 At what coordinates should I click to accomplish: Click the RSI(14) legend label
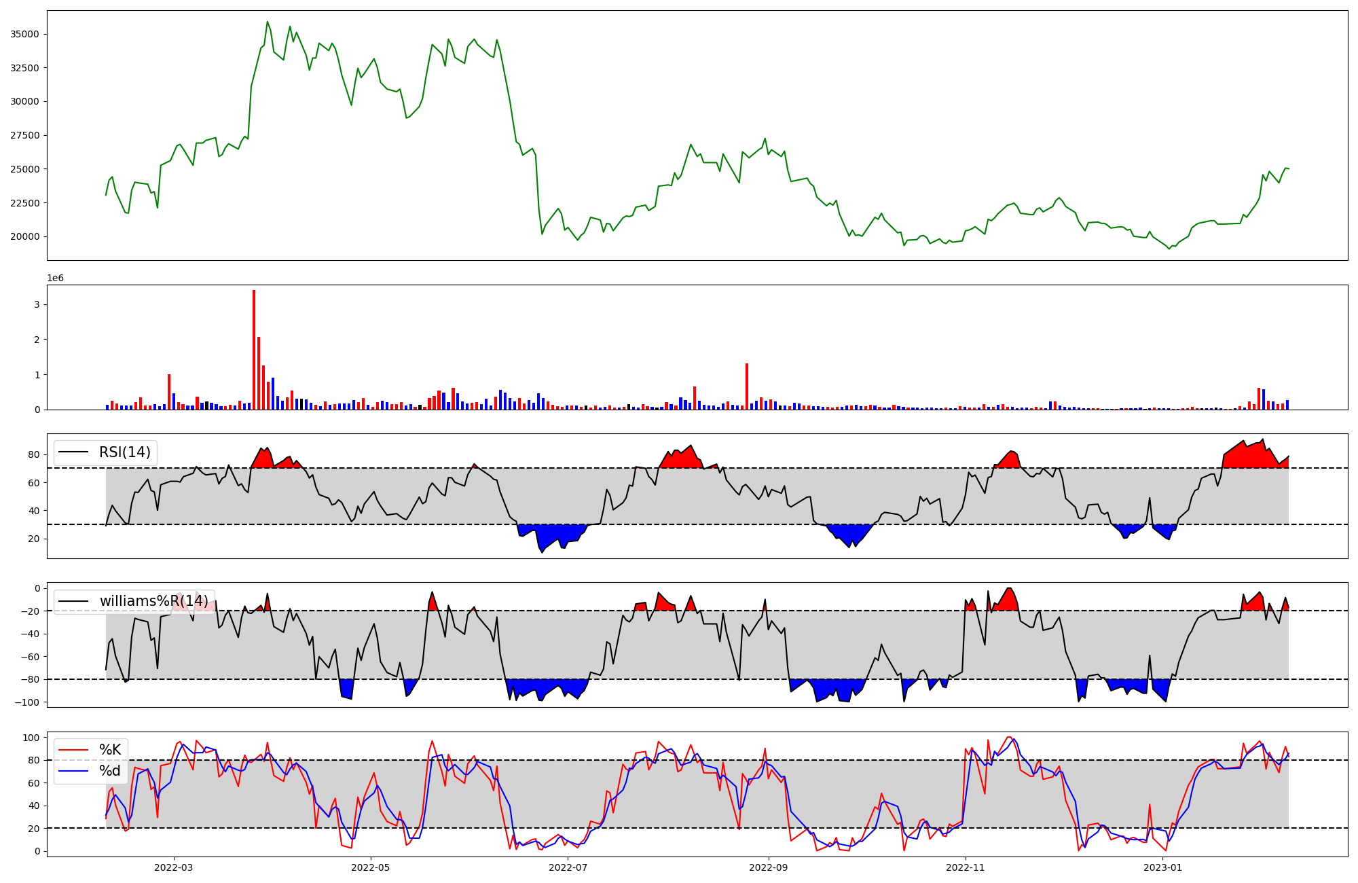125,452
